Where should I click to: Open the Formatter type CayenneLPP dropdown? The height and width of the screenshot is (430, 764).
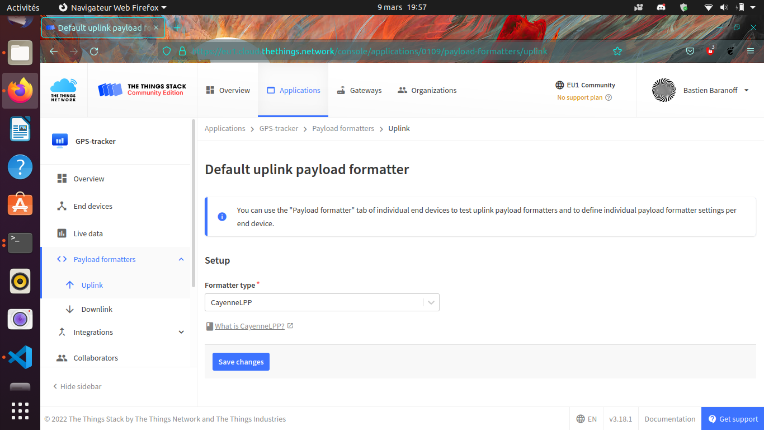point(322,302)
